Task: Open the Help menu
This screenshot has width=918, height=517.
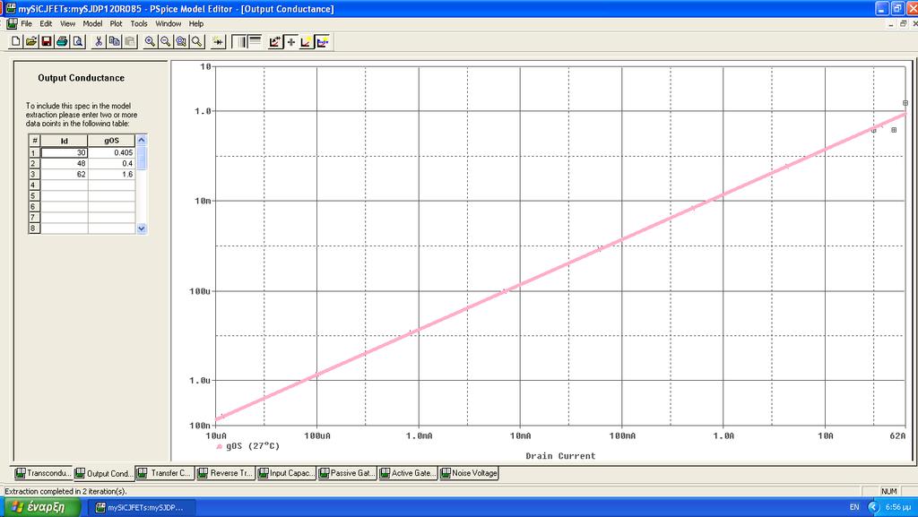Action: tap(196, 24)
